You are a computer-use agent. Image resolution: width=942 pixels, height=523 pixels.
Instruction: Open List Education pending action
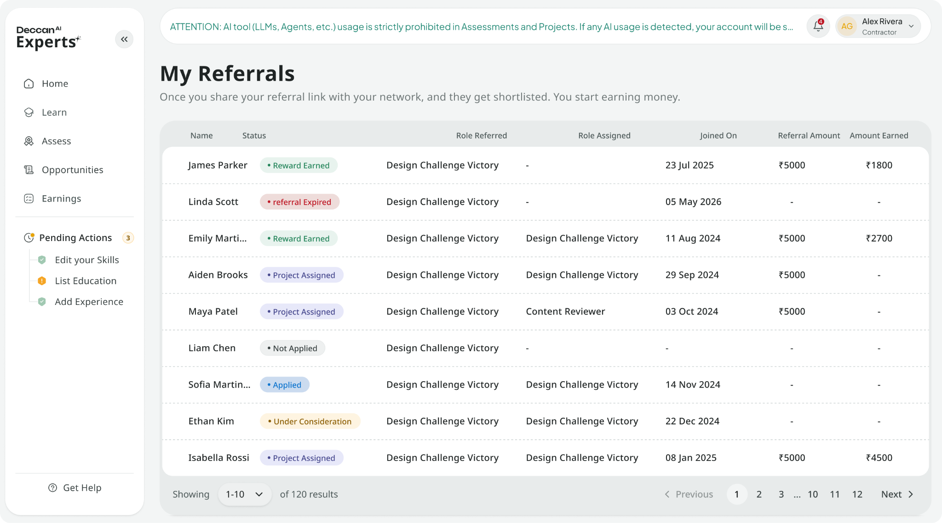point(86,281)
